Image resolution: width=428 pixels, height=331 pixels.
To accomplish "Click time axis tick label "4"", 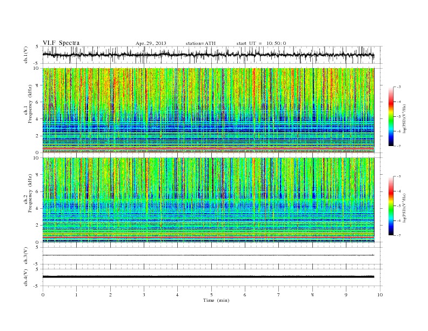I will pos(177,295).
